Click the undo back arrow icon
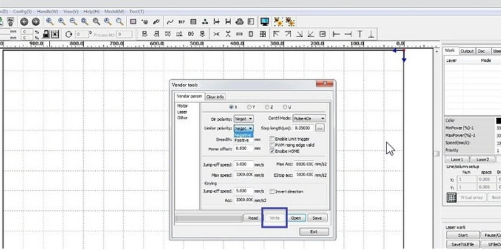The height and width of the screenshot is (250, 501). tap(25, 21)
